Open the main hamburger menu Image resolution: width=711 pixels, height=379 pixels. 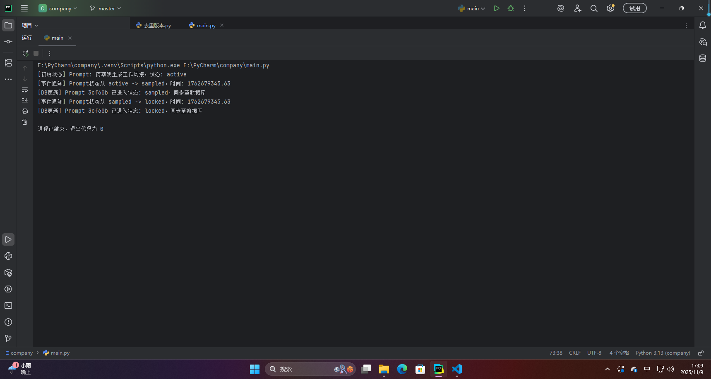tap(24, 8)
